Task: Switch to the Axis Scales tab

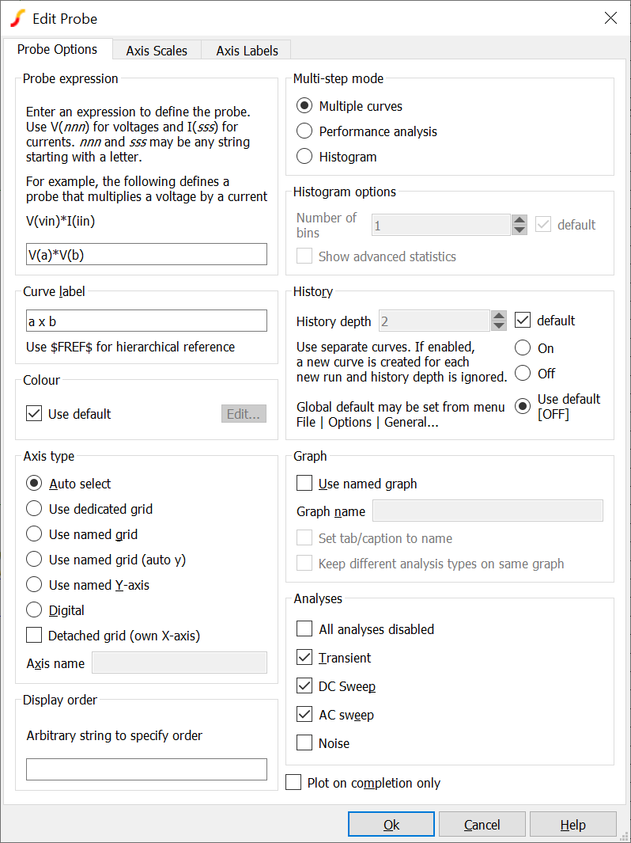Action: pyautogui.click(x=157, y=51)
